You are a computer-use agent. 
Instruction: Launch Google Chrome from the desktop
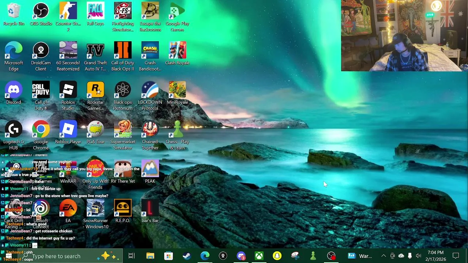coord(41,136)
